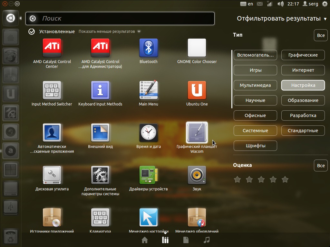
Task: Click the Ubuntu Dash launcher button
Action: 11,18
